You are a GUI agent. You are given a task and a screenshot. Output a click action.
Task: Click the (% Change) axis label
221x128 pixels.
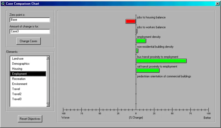[136, 117]
